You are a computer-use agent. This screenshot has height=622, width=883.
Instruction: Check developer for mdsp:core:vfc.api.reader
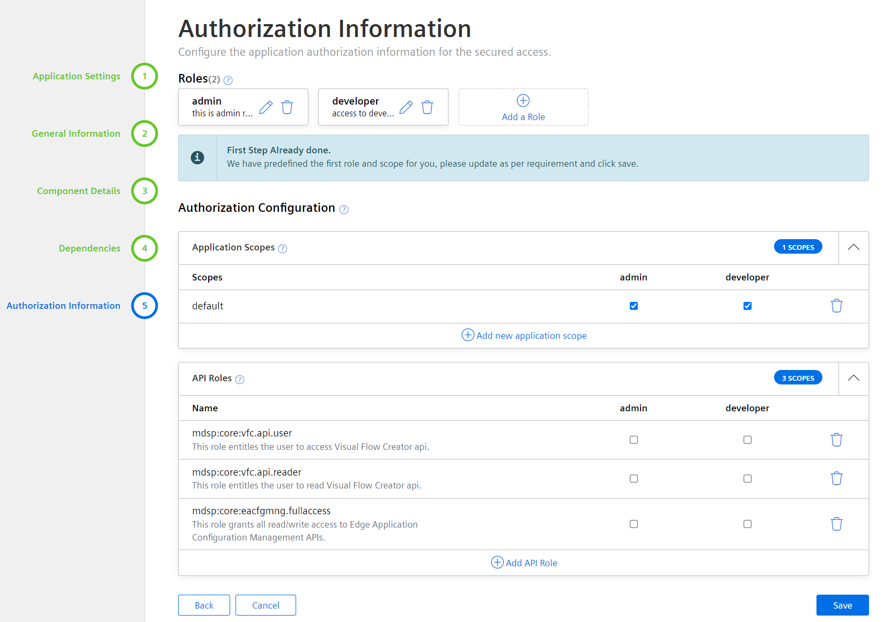(x=747, y=478)
